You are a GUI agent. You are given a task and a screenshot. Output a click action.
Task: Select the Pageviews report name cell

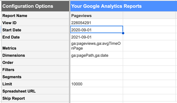pyautogui.click(x=97, y=15)
